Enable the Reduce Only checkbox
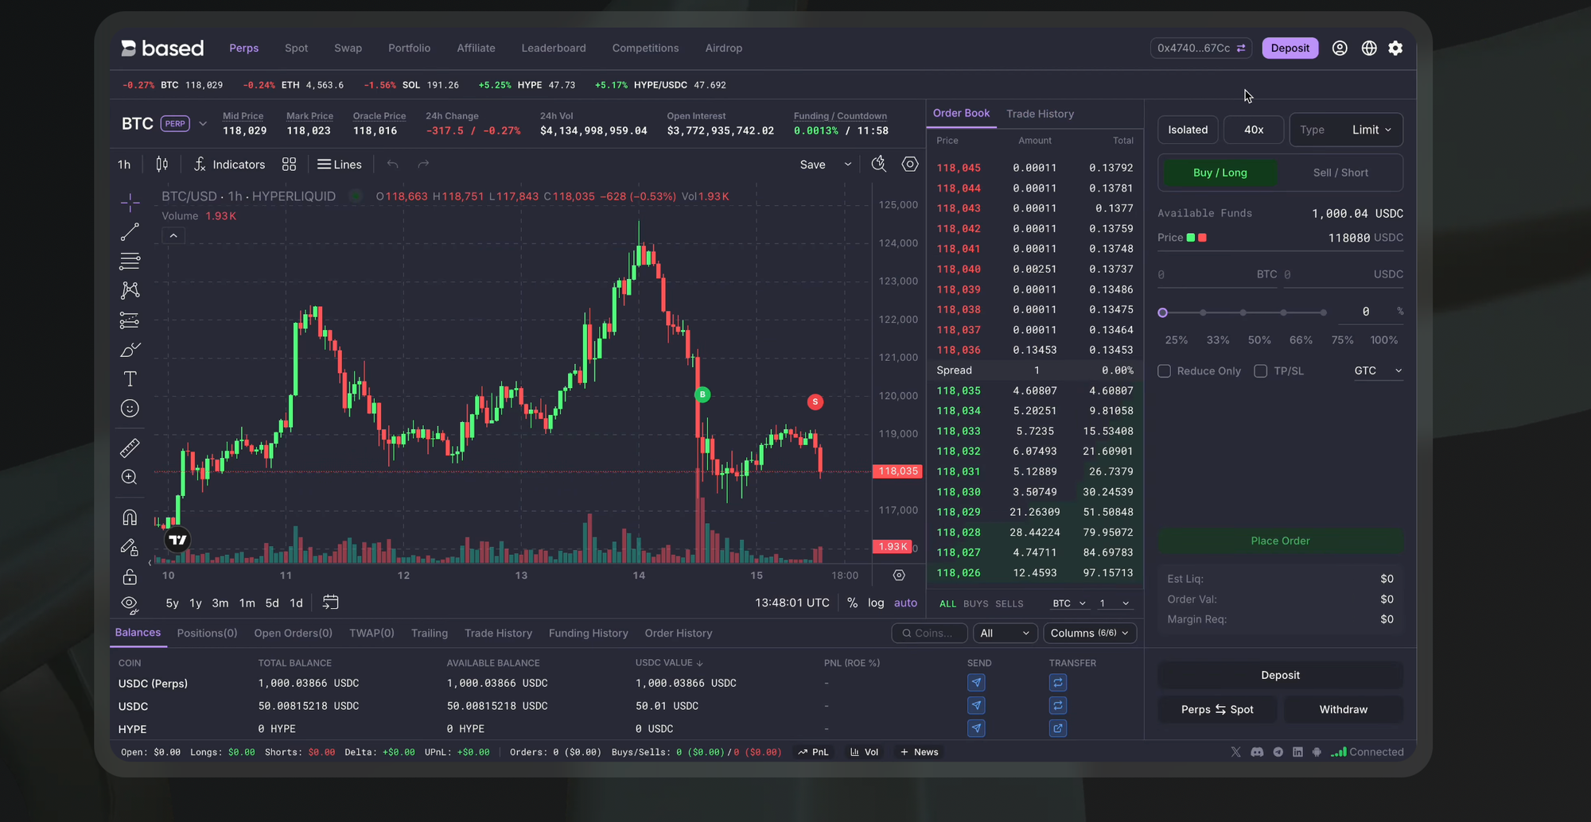Image resolution: width=1591 pixels, height=822 pixels. click(1165, 371)
